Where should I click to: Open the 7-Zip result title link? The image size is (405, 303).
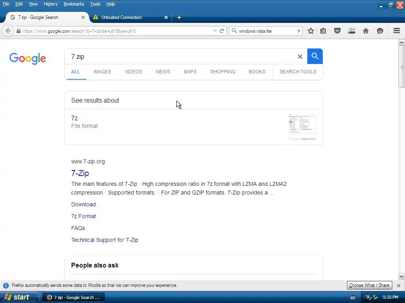pos(80,173)
